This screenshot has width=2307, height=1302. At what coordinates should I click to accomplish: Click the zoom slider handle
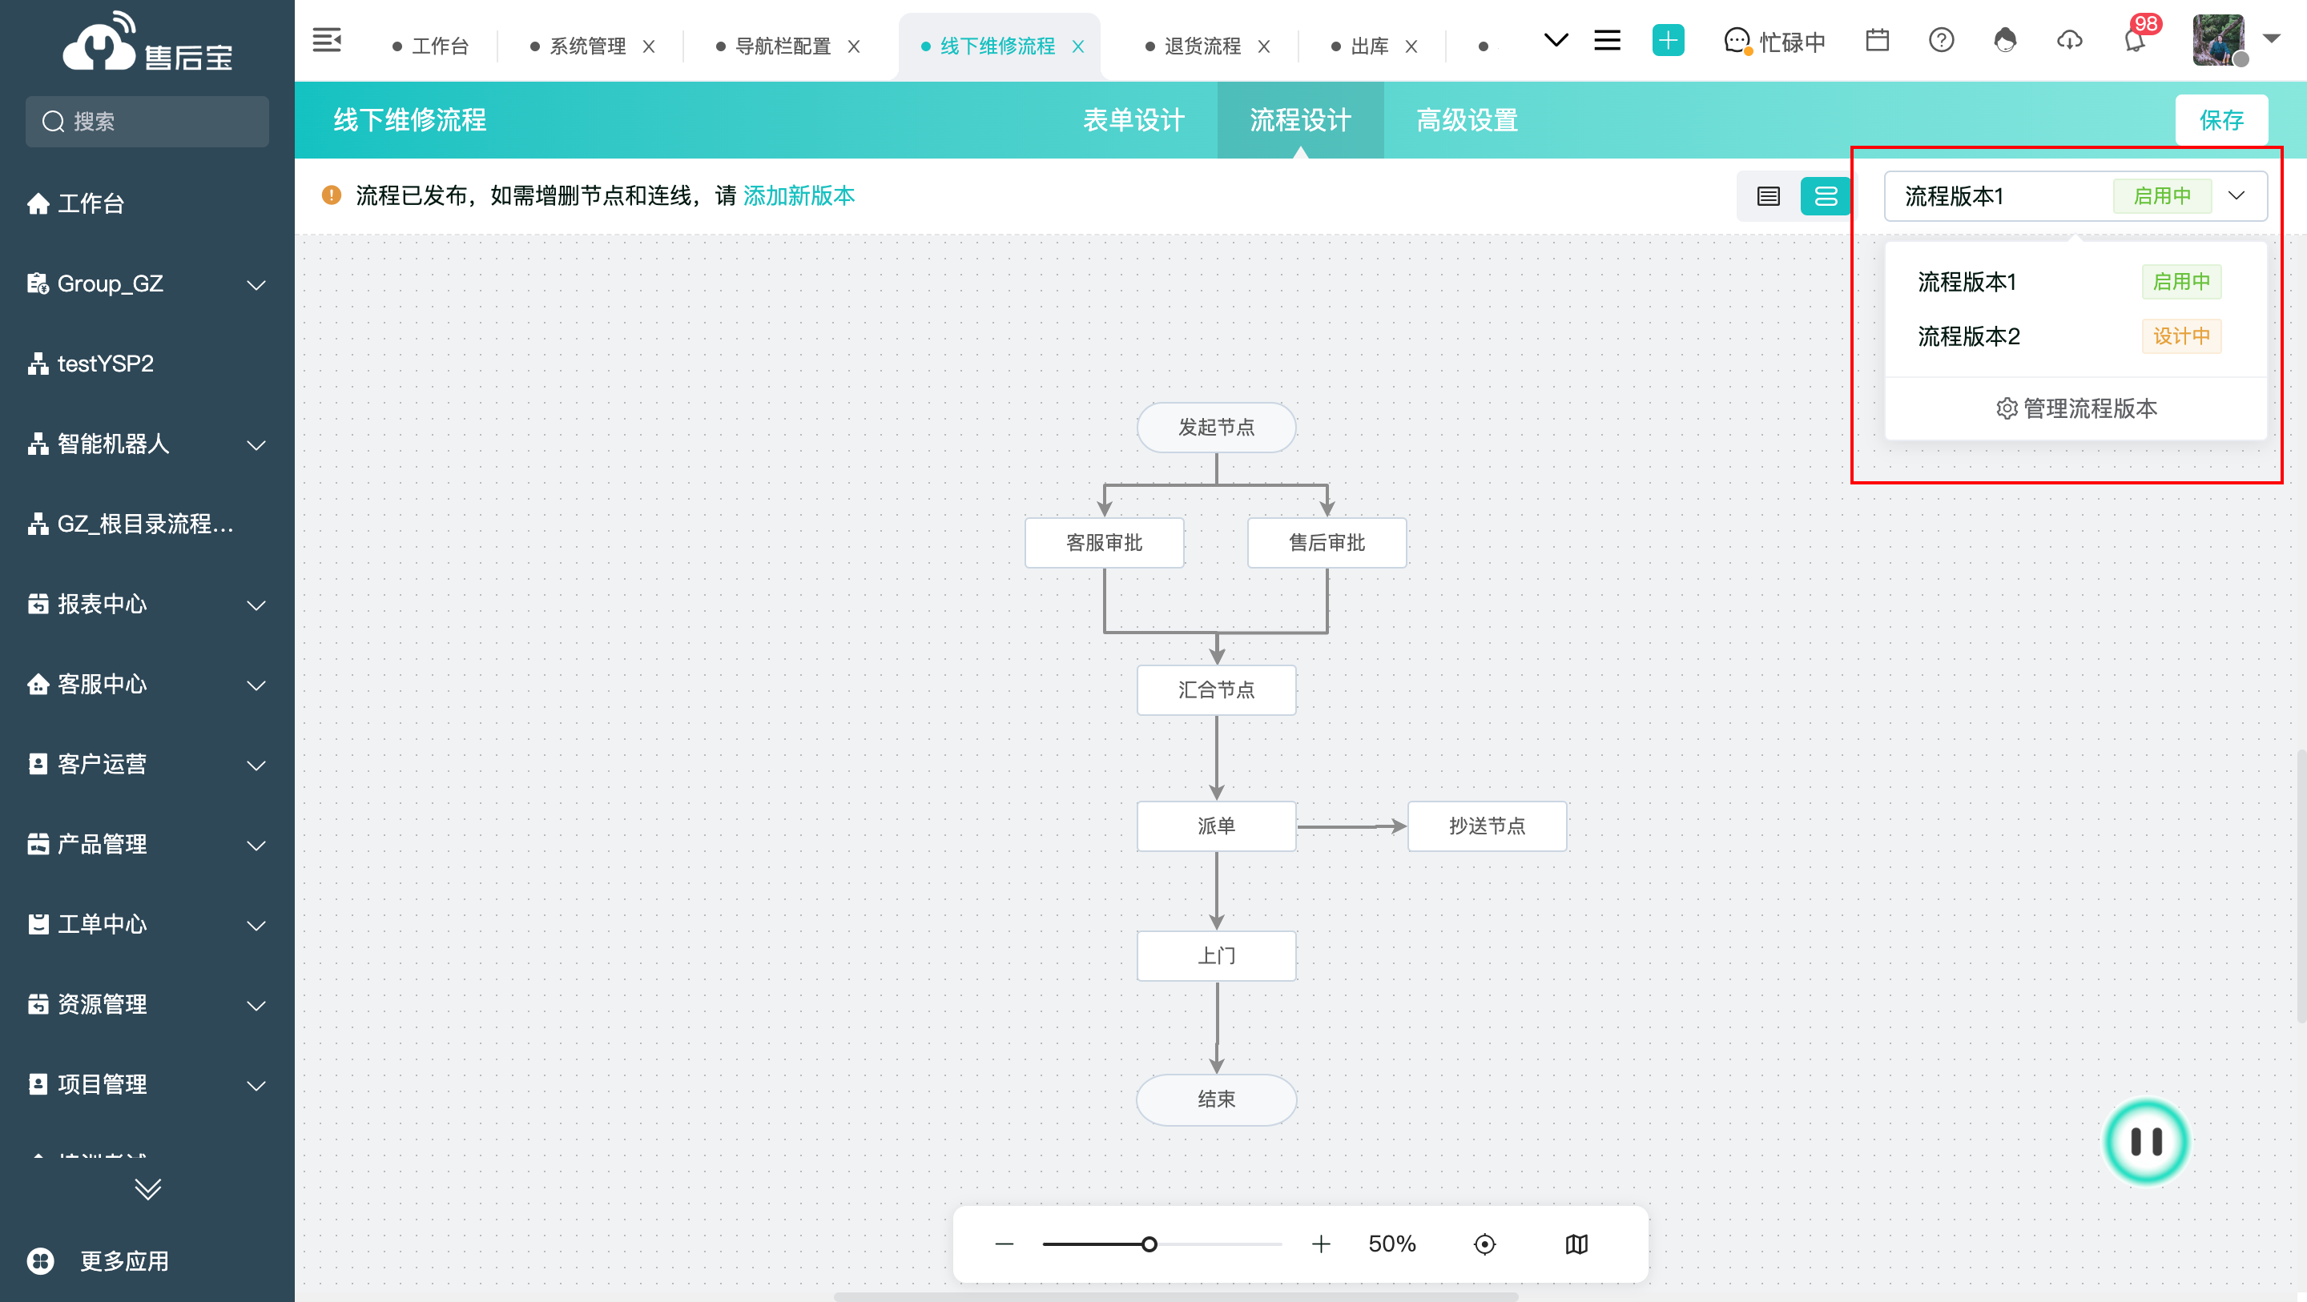1149,1244
